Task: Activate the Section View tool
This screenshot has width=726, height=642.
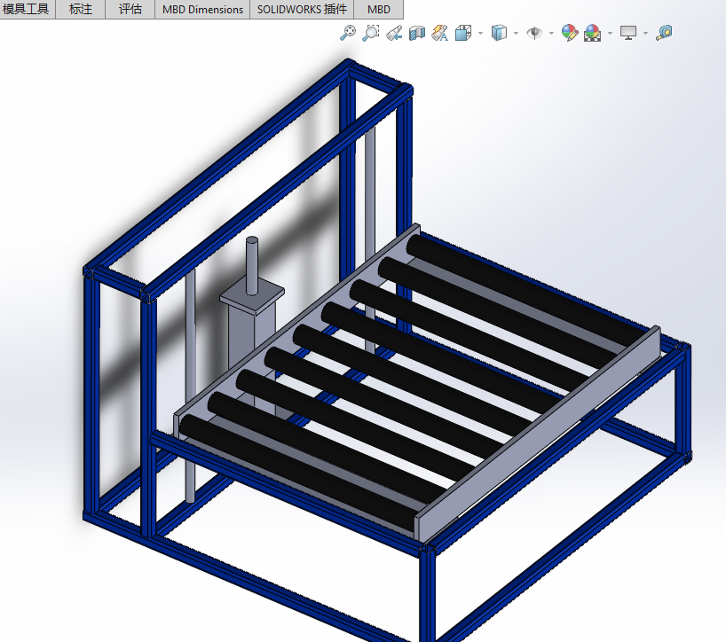Action: click(x=417, y=34)
